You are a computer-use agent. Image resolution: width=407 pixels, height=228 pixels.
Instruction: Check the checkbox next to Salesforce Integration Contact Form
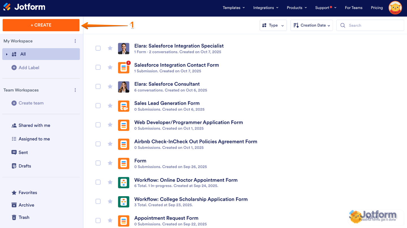tap(98, 67)
